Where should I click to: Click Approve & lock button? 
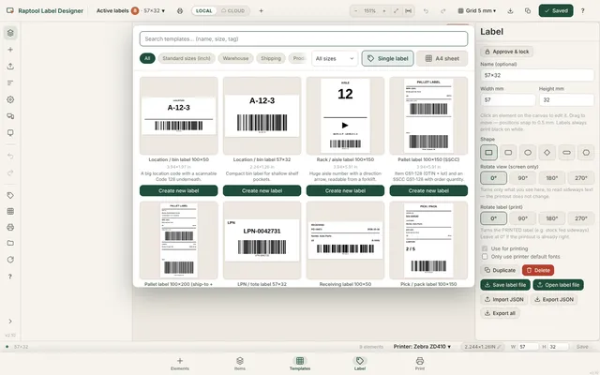[x=506, y=52]
